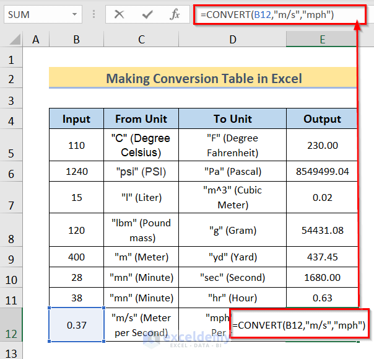Select row 4 header
This screenshot has height=359, width=374.
pyautogui.click(x=11, y=119)
